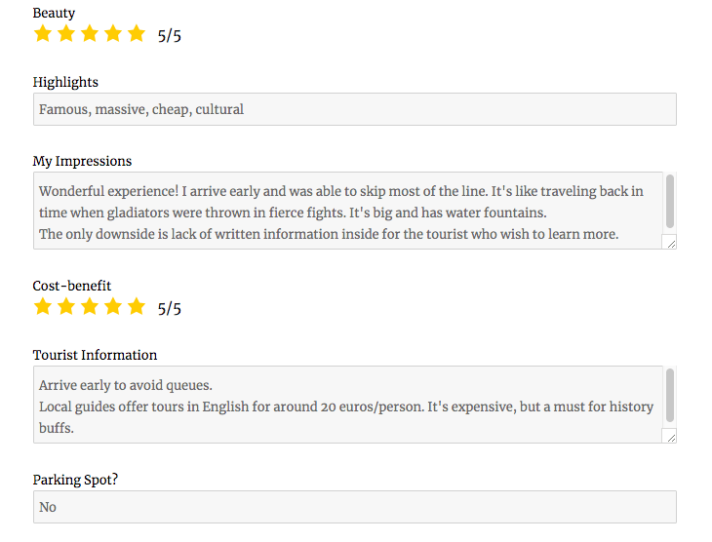Select the third Cost-benefit star
This screenshot has height=542, width=712.
(x=89, y=307)
